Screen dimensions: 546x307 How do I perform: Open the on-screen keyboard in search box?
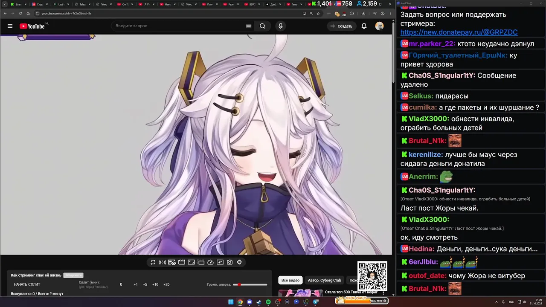click(x=249, y=26)
